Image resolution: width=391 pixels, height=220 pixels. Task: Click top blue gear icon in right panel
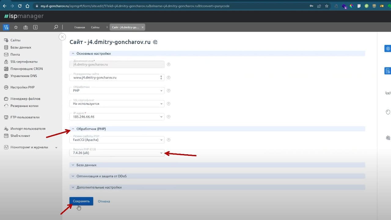(388, 48)
